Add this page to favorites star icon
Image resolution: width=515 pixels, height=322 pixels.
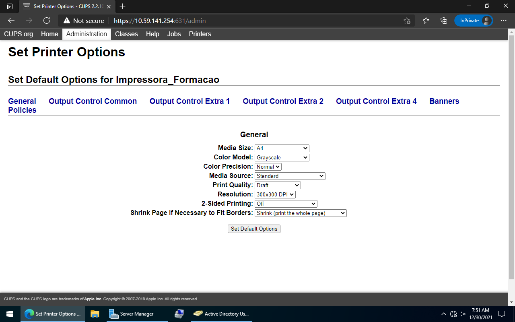point(407,21)
